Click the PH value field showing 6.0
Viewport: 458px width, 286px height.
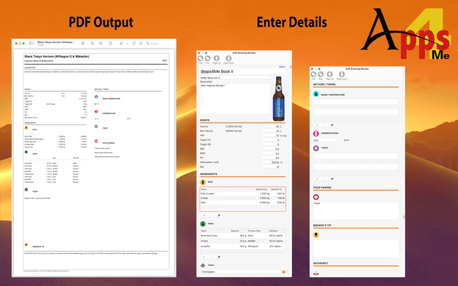click(271, 158)
